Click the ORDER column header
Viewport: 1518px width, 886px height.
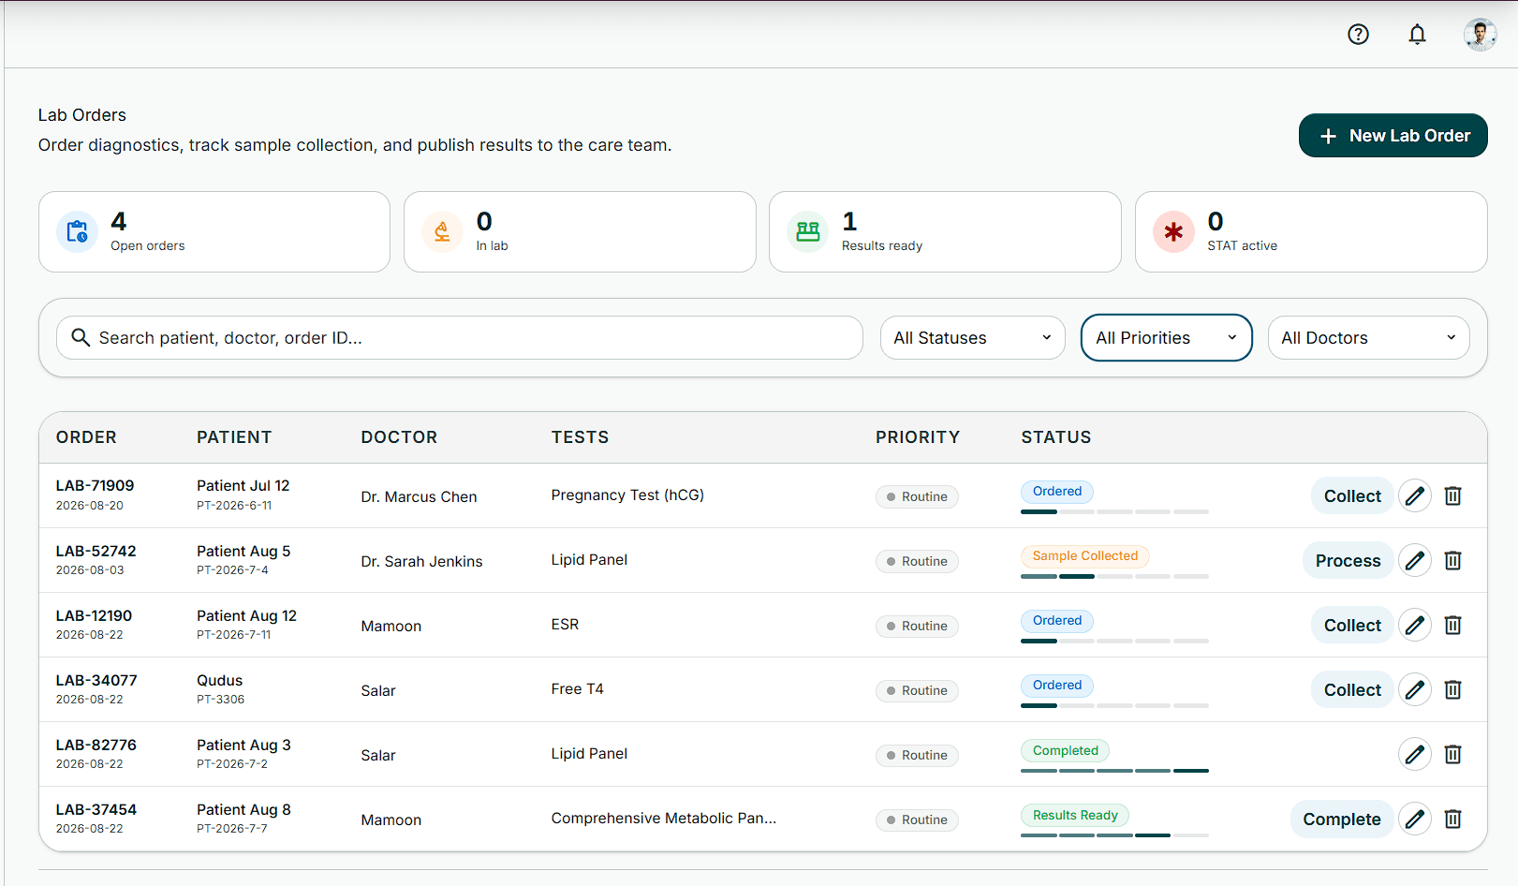(x=86, y=437)
